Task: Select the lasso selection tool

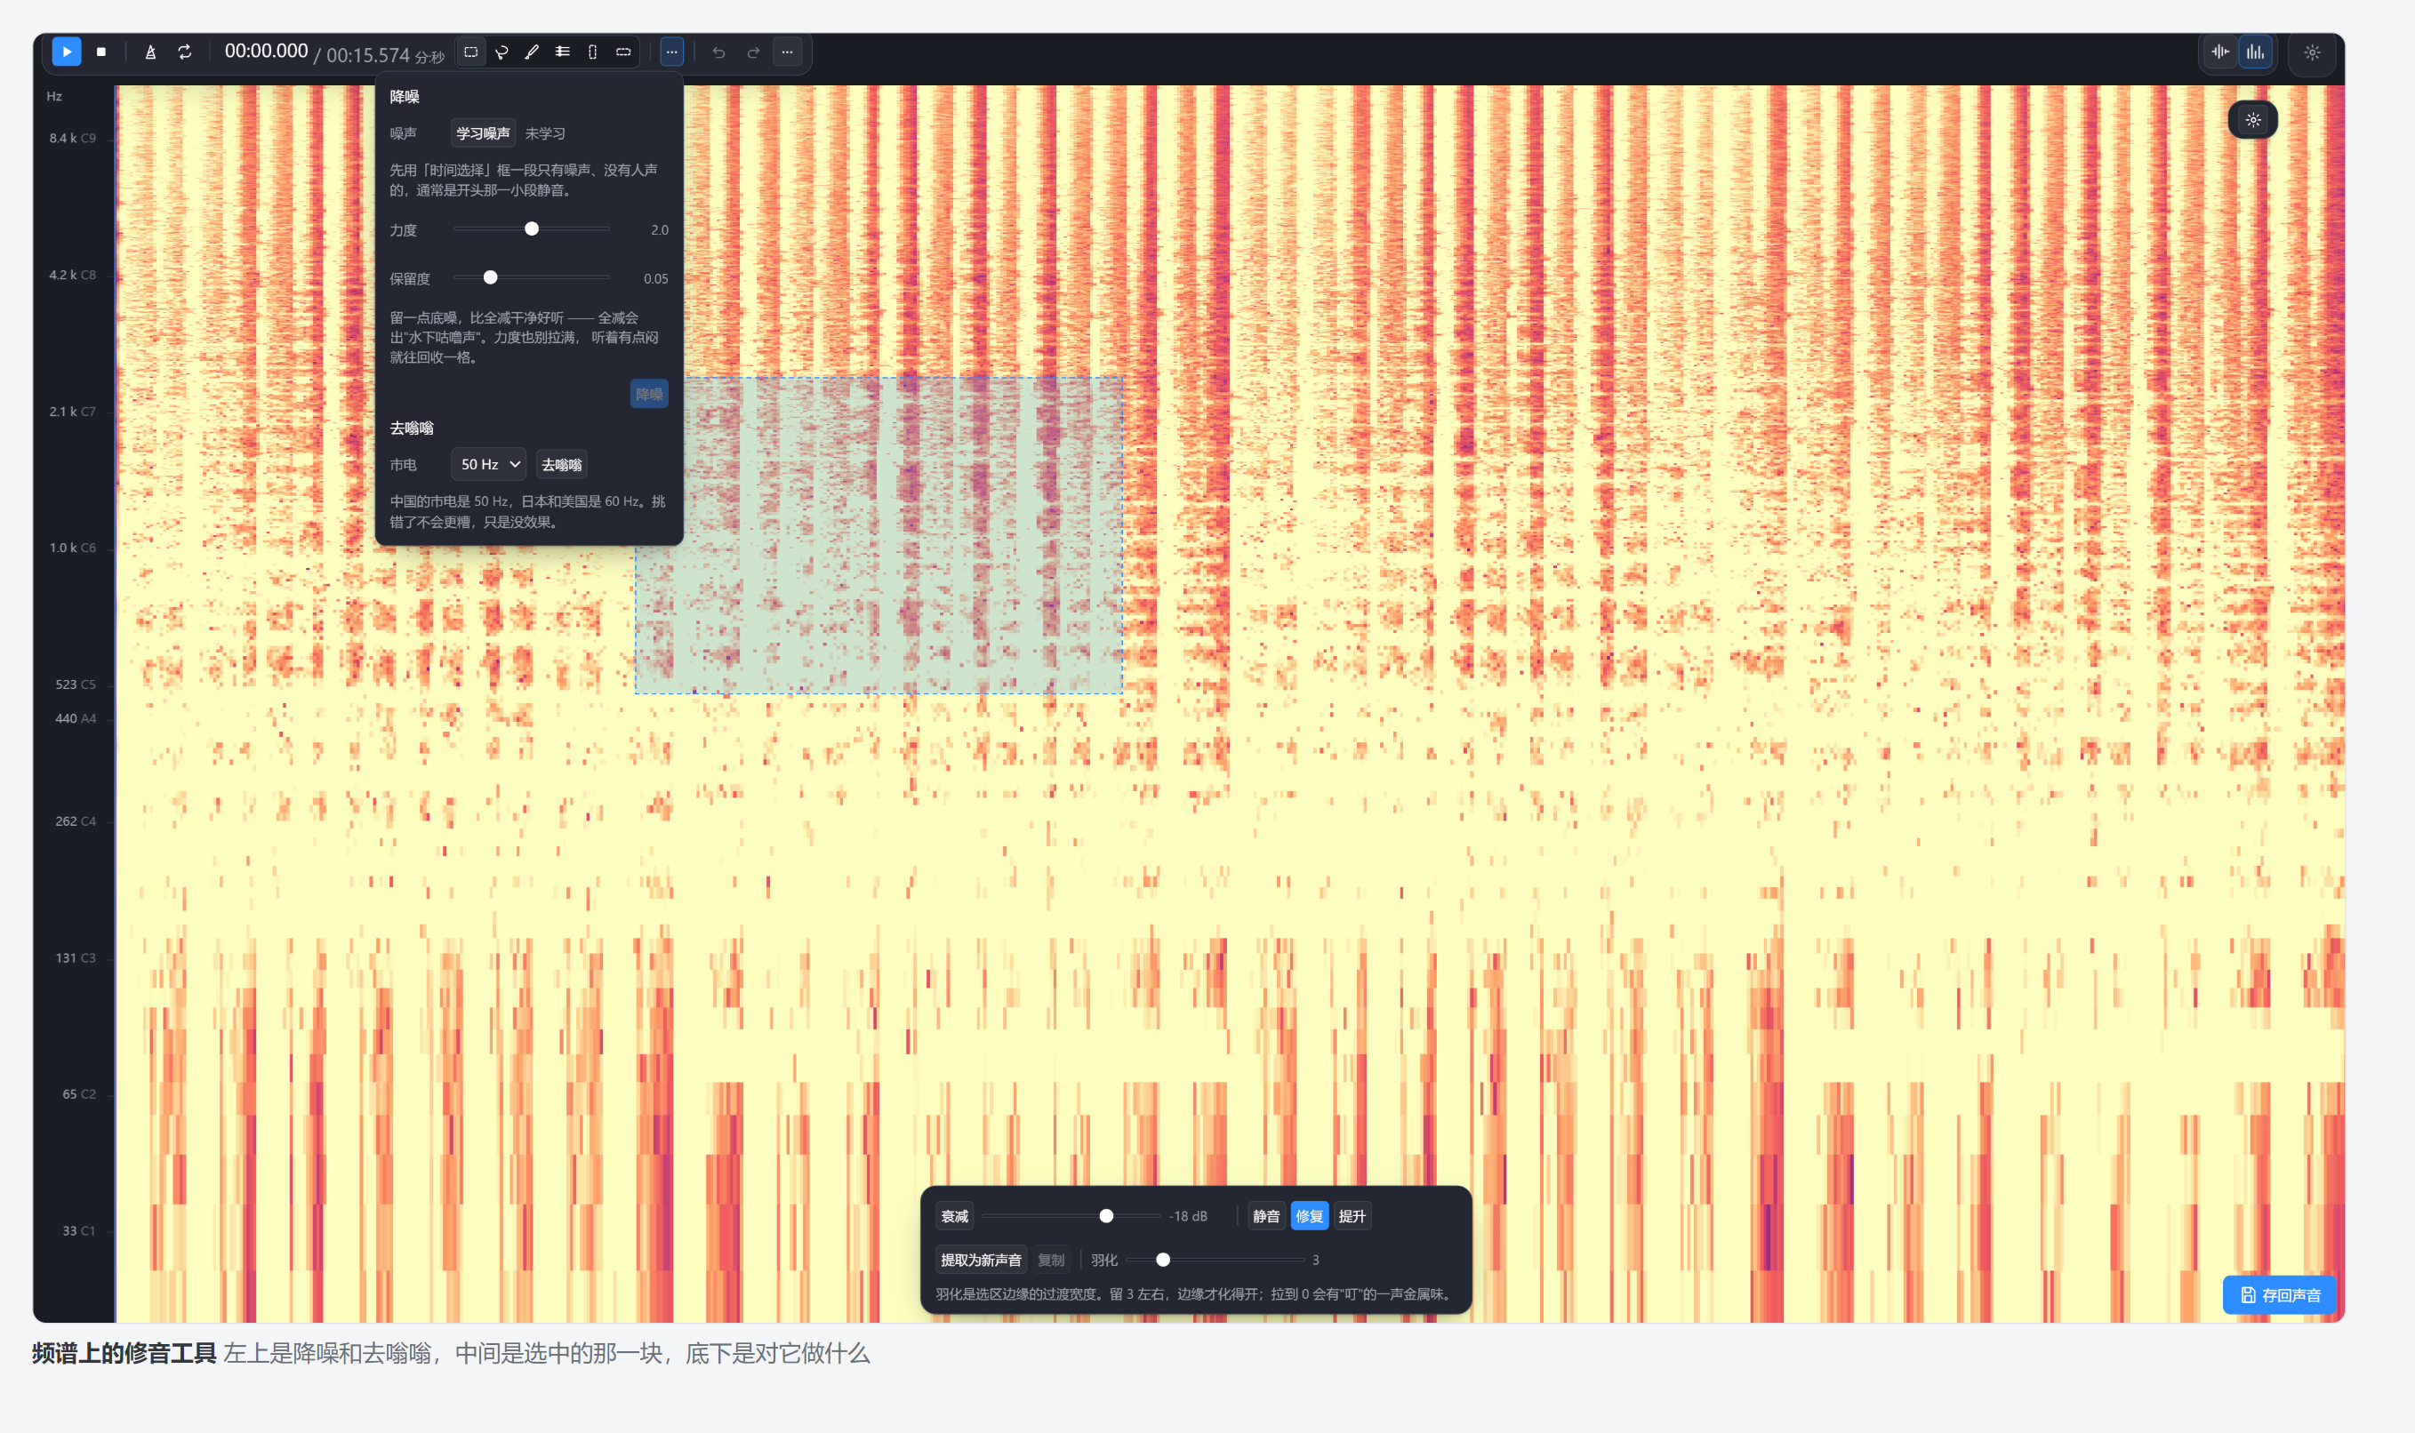Action: click(502, 52)
